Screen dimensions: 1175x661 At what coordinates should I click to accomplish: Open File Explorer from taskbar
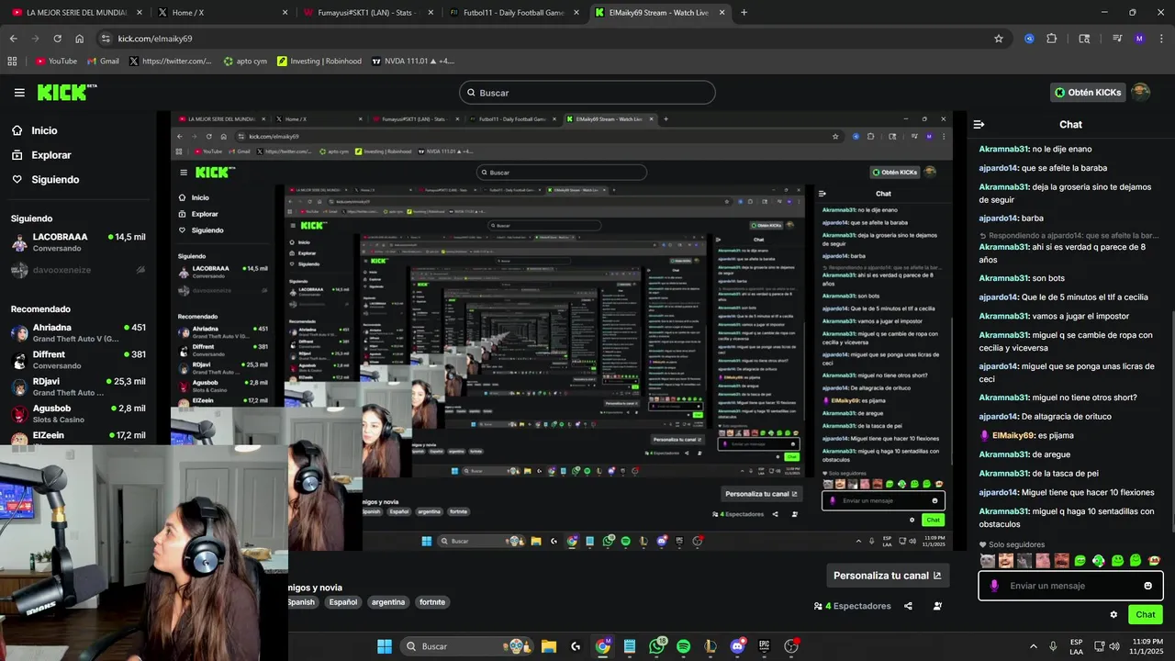[549, 646]
